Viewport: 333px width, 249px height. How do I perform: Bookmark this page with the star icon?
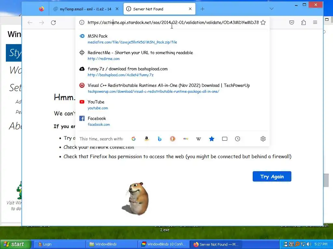(263, 22)
